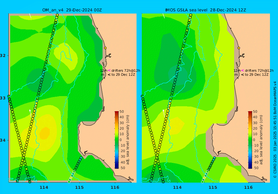Click longitude label 114 under left map
This screenshot has height=194, width=278.
click(44, 188)
